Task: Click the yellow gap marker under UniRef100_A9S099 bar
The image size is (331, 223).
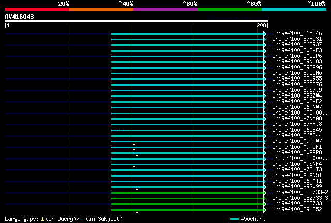Action: click(137, 189)
